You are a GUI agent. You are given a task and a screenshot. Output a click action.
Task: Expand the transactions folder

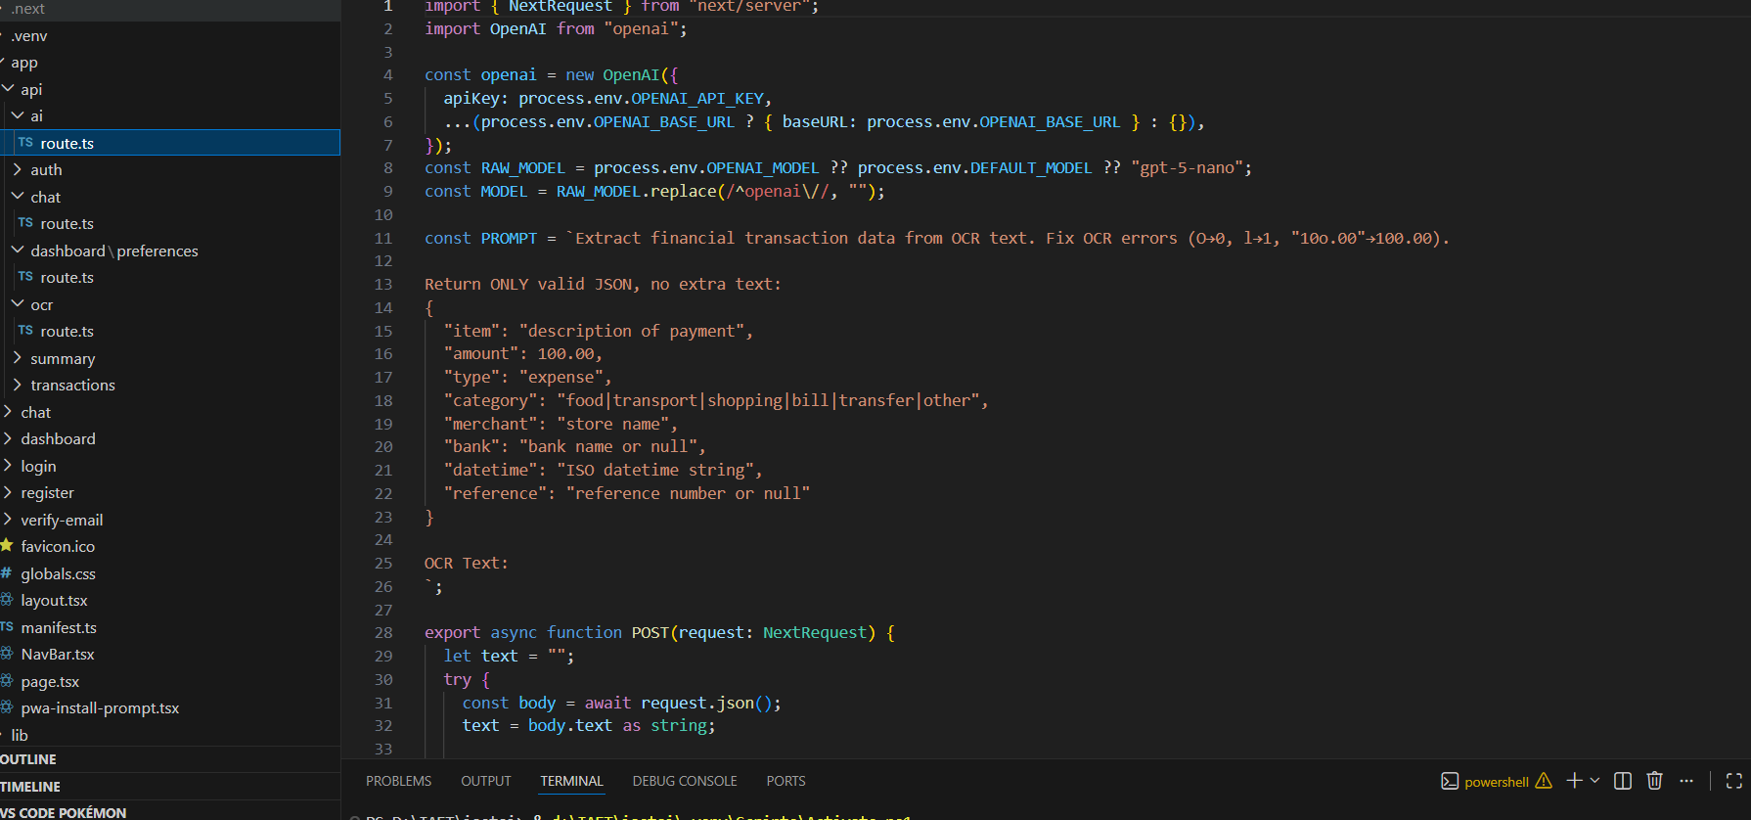point(18,385)
